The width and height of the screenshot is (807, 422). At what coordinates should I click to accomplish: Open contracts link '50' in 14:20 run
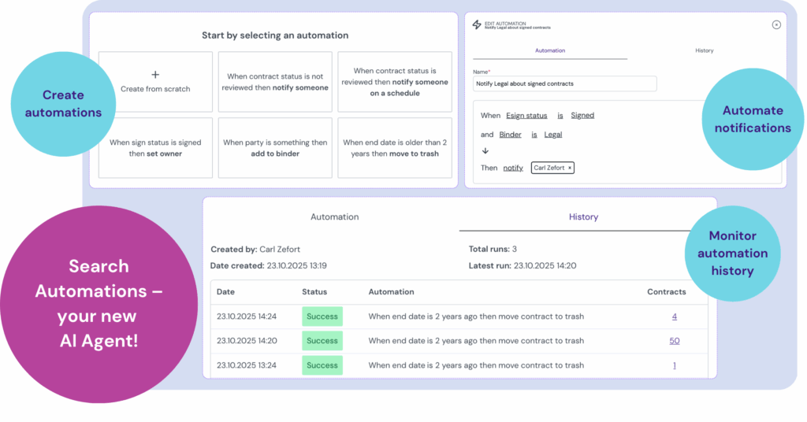[675, 341]
